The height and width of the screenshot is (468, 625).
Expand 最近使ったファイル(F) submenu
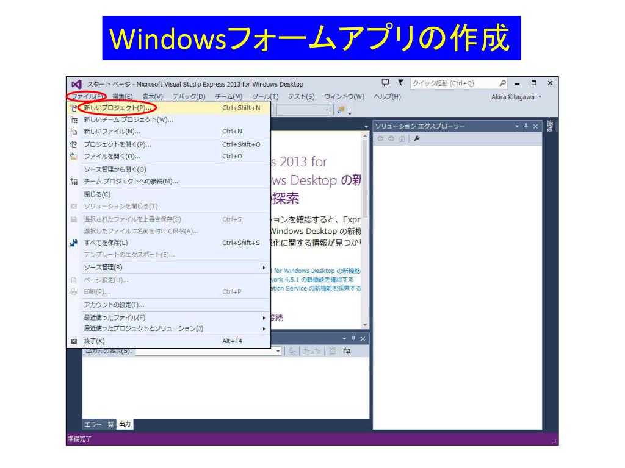[170, 317]
